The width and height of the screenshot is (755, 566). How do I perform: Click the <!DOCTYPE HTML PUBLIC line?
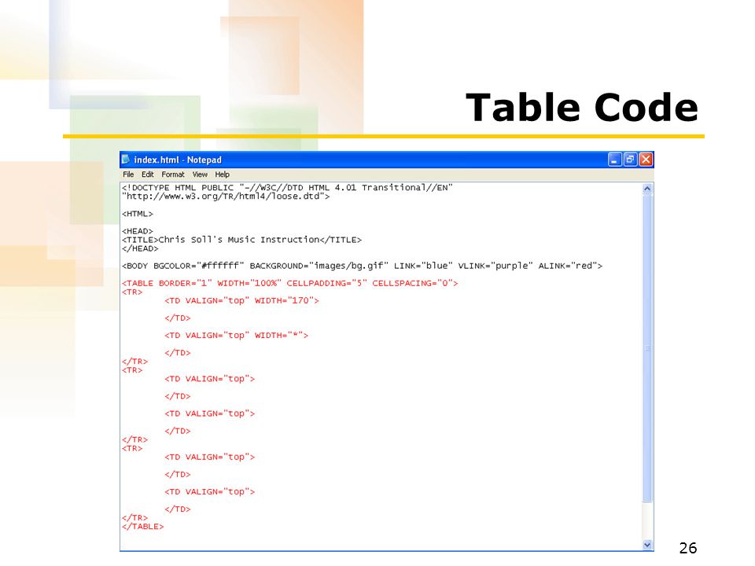288,188
